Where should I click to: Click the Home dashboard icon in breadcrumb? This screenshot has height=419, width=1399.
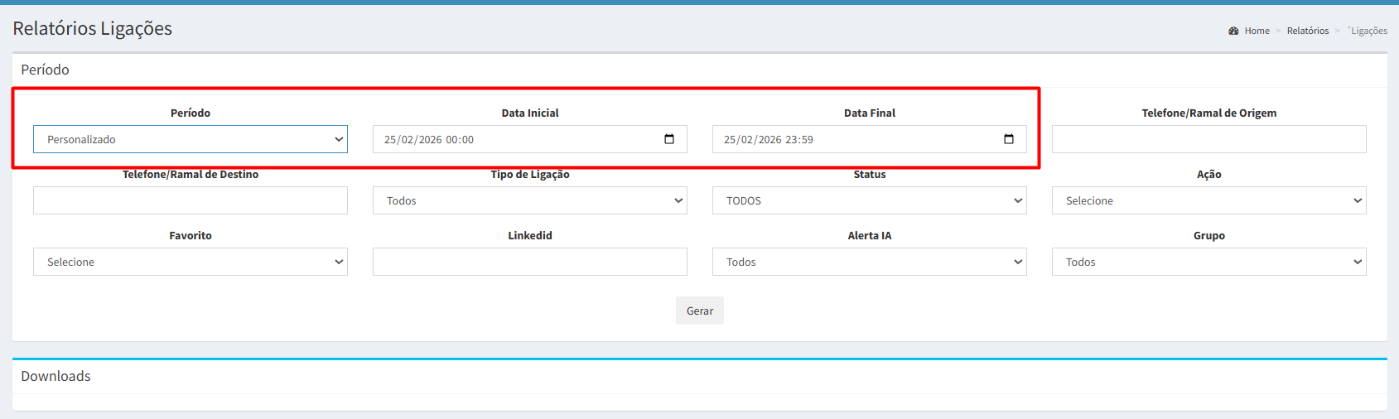click(x=1233, y=31)
